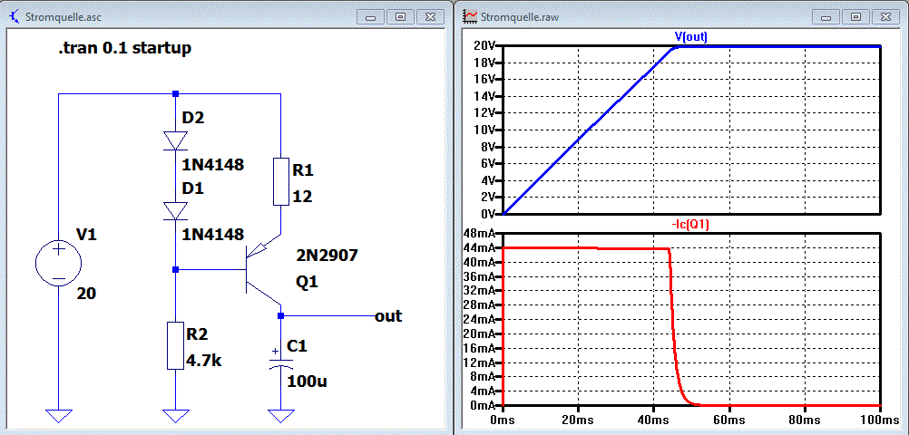Select the R2 4.7k resistor symbol
The image size is (909, 435).
175,345
